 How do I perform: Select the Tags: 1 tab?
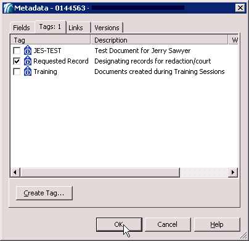coord(50,27)
